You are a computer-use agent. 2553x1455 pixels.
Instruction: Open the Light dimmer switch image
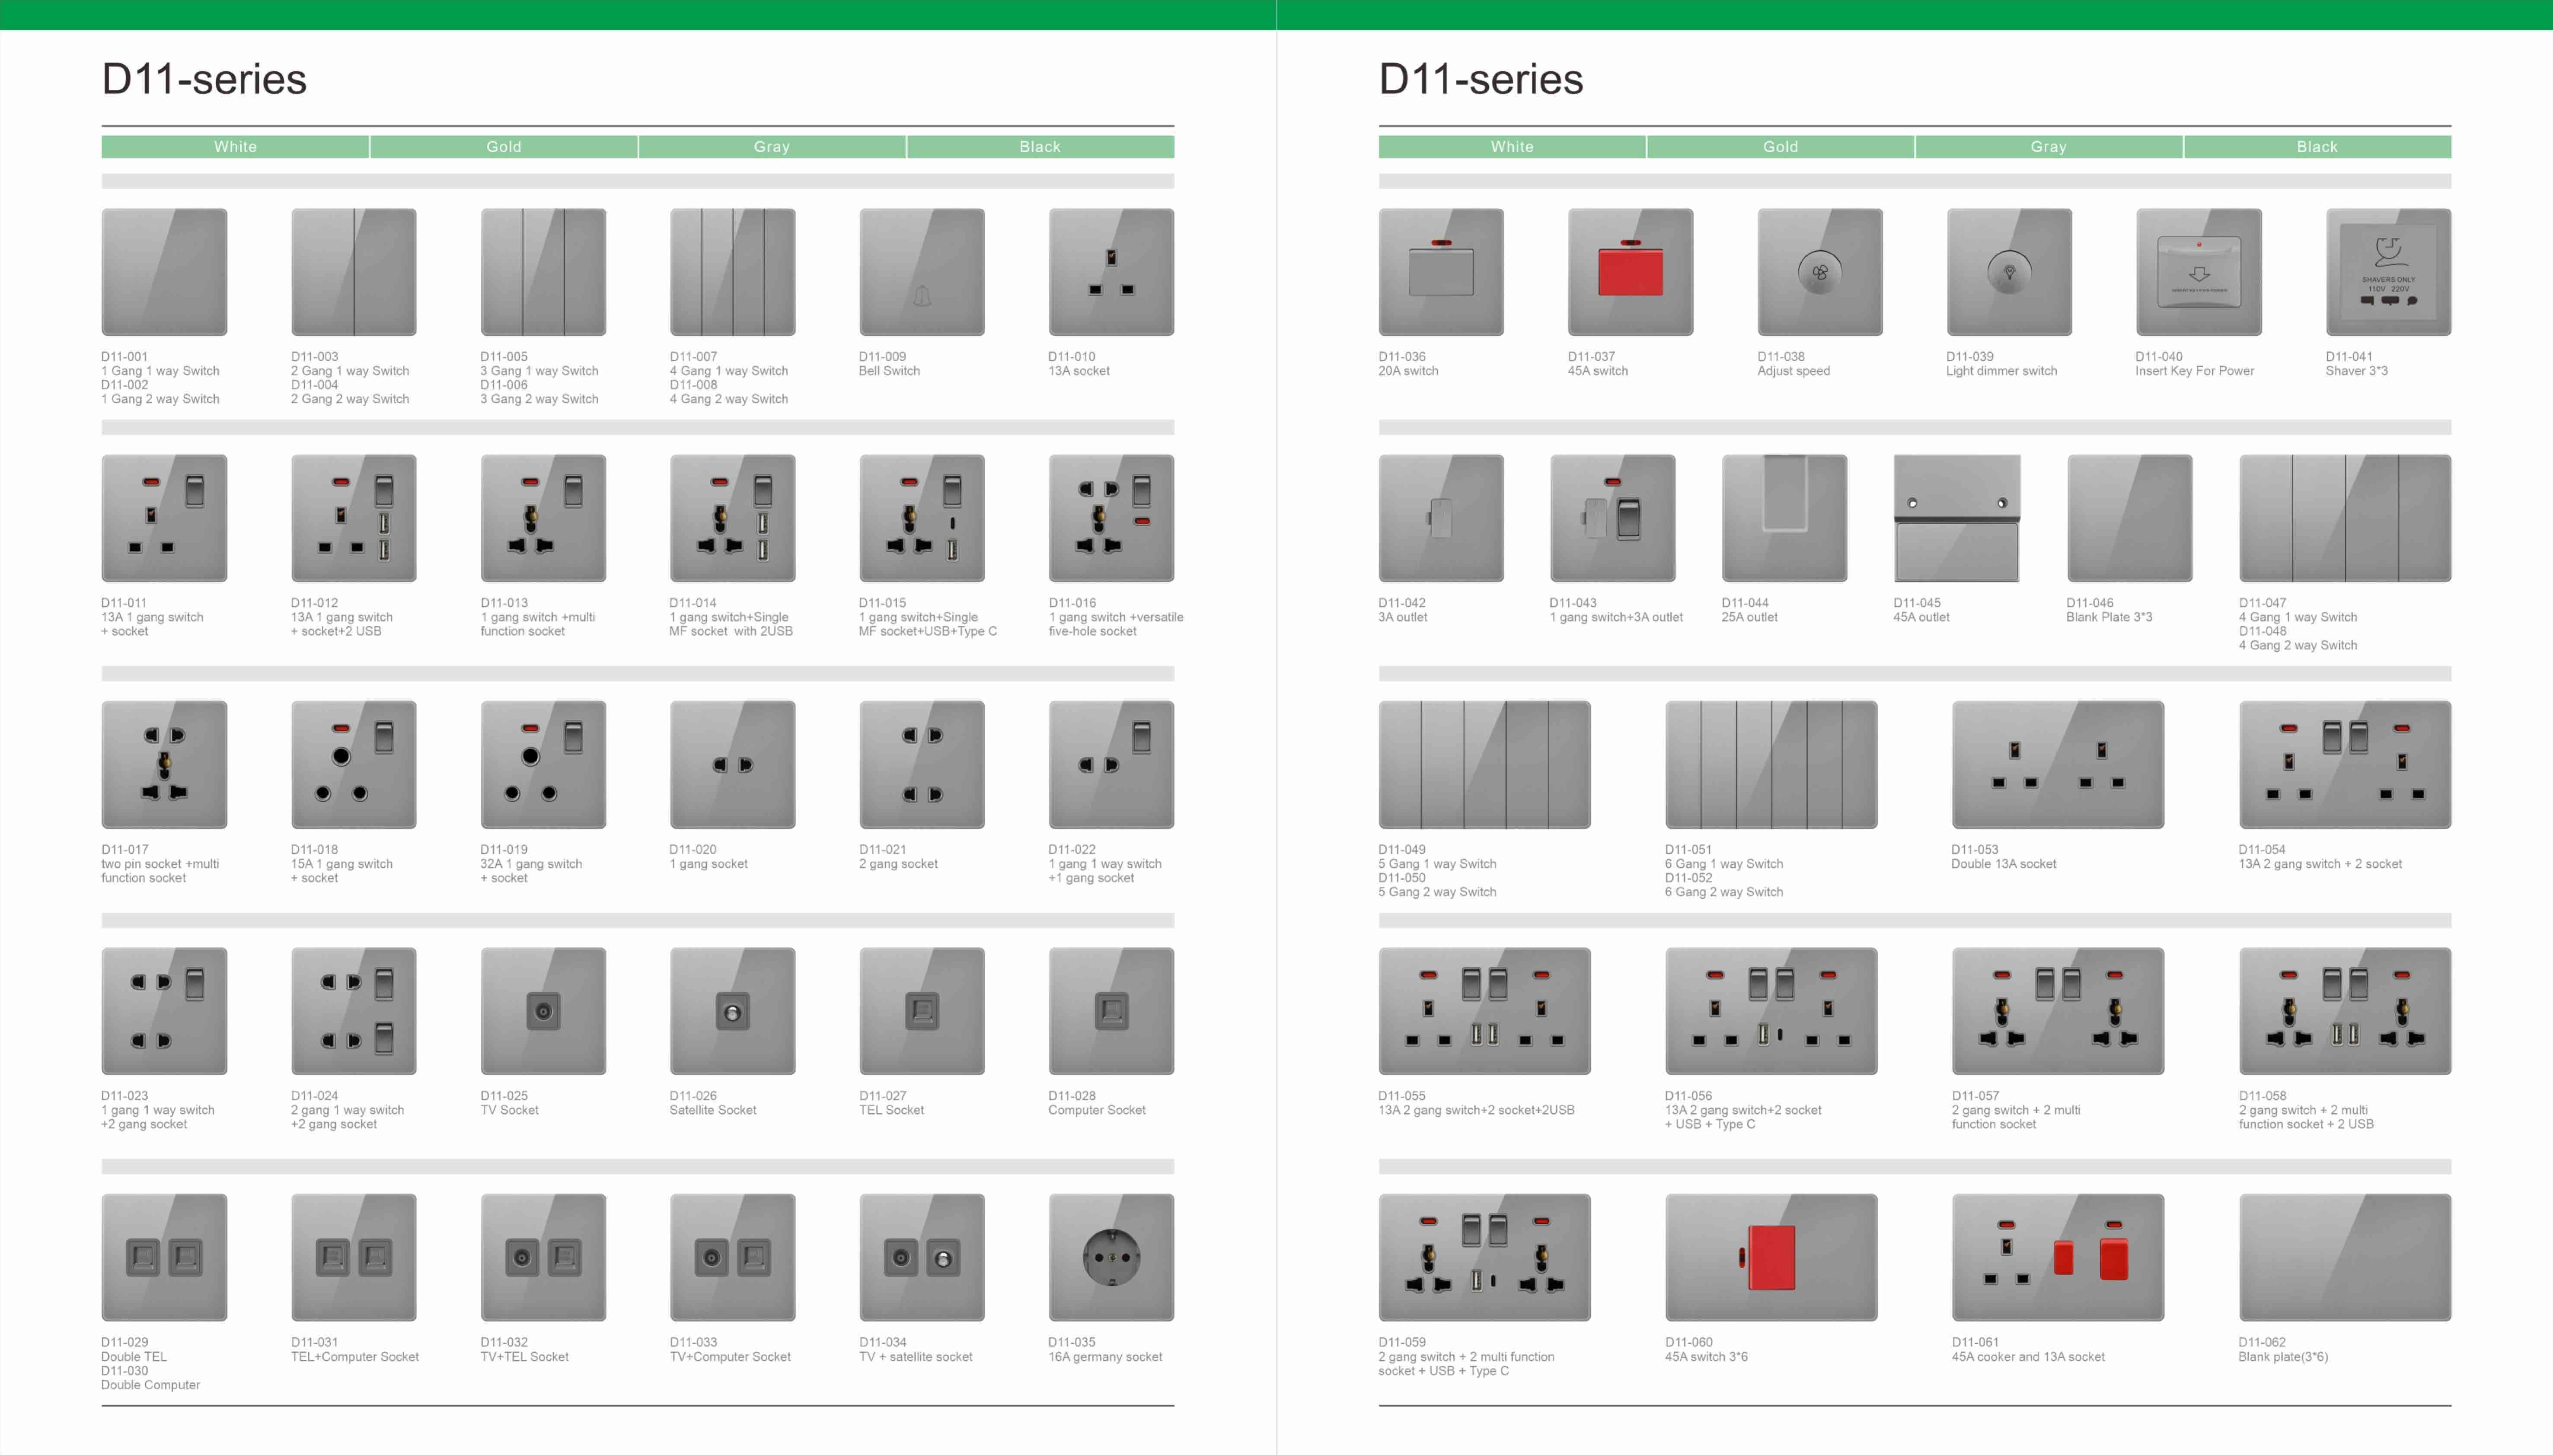pos(2009,272)
